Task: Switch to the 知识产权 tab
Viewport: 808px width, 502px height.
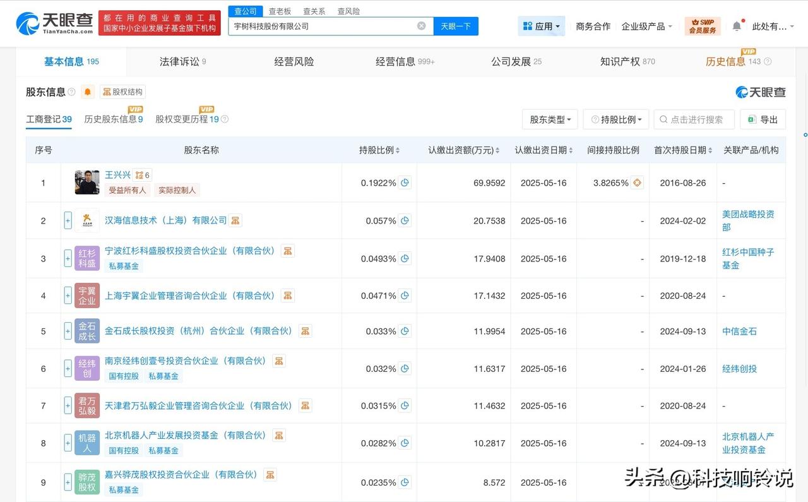Action: coord(627,61)
